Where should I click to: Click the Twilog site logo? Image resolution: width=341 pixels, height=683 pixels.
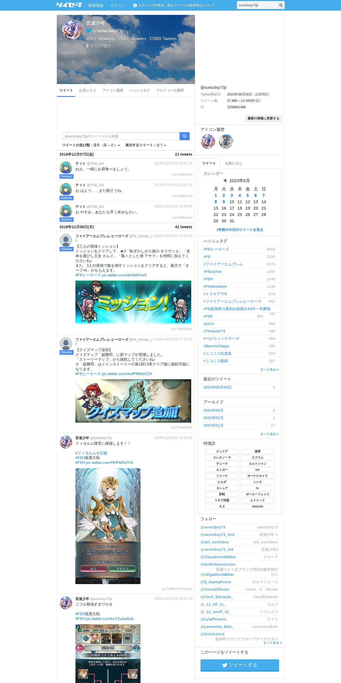(69, 5)
